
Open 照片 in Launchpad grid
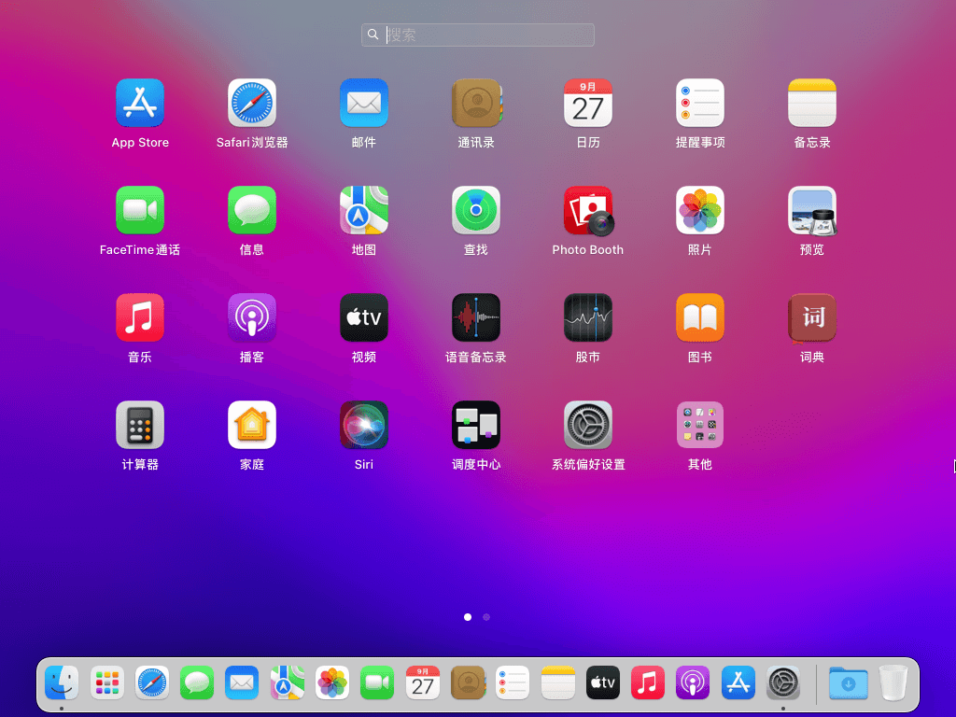[700, 210]
